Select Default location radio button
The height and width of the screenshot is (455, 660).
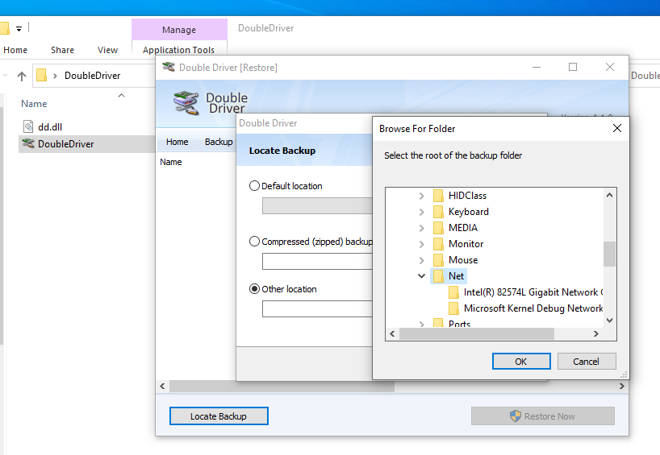pyautogui.click(x=254, y=186)
